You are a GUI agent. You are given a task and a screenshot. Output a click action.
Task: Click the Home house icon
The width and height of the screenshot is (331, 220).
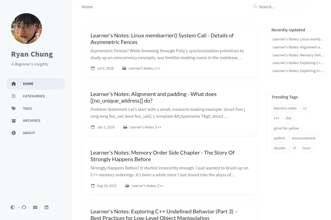coord(14,84)
